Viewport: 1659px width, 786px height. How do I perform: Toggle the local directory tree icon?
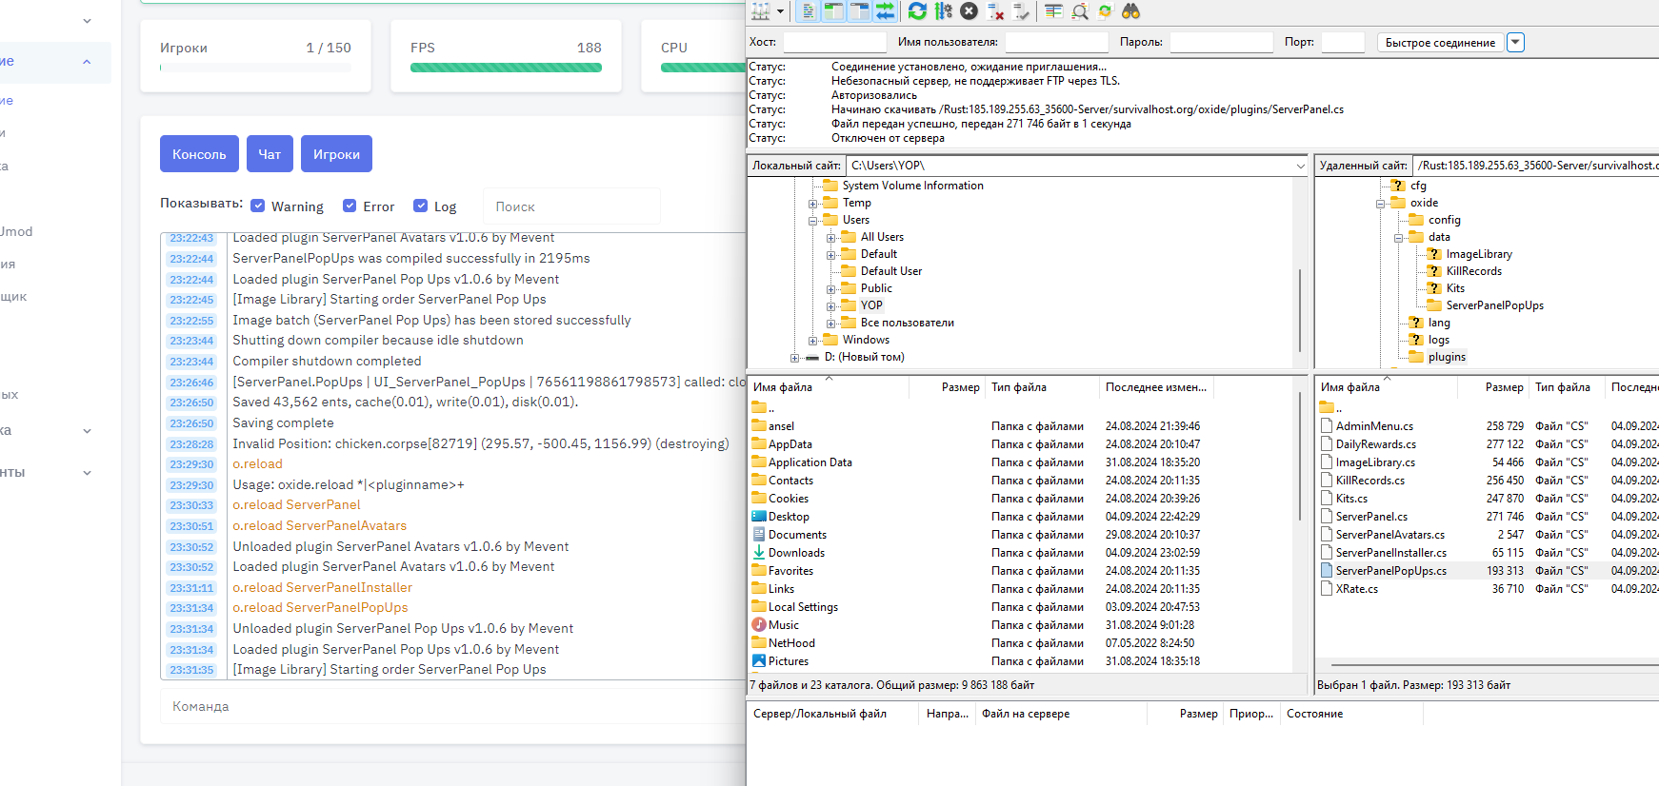point(833,11)
